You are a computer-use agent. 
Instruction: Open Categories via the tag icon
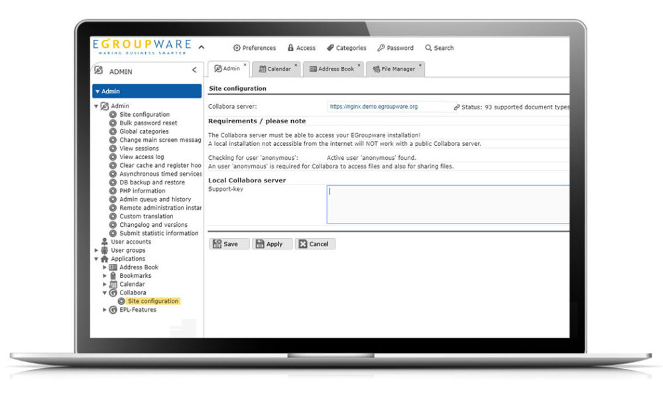click(x=330, y=48)
